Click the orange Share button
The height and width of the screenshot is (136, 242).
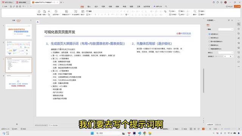click(x=237, y=6)
